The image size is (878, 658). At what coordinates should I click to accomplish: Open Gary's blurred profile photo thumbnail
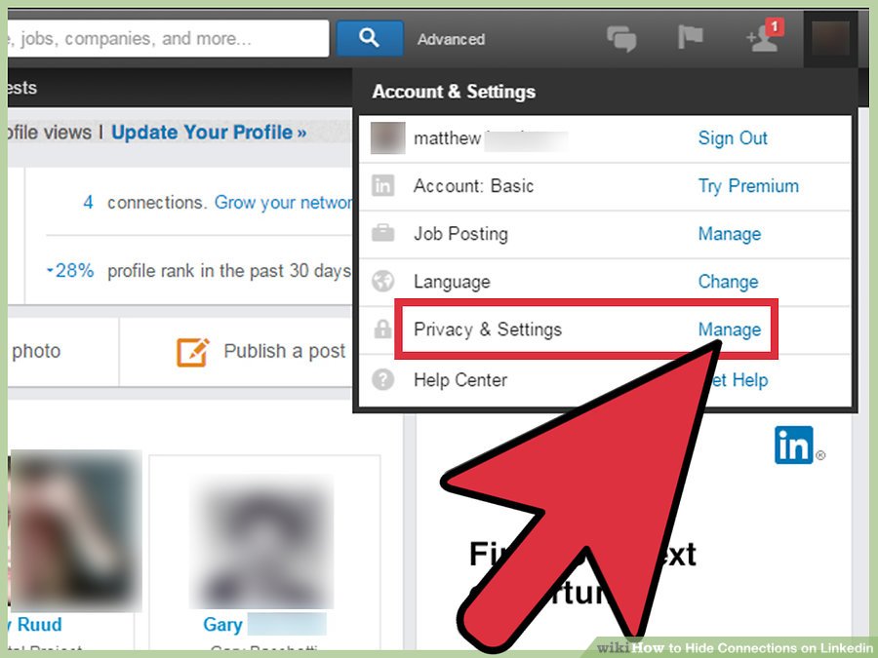[x=262, y=541]
